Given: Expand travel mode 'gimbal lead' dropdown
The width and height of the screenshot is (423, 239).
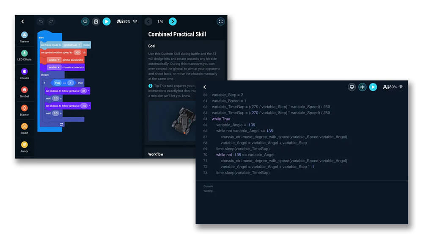Looking at the screenshot, I should click(x=72, y=45).
